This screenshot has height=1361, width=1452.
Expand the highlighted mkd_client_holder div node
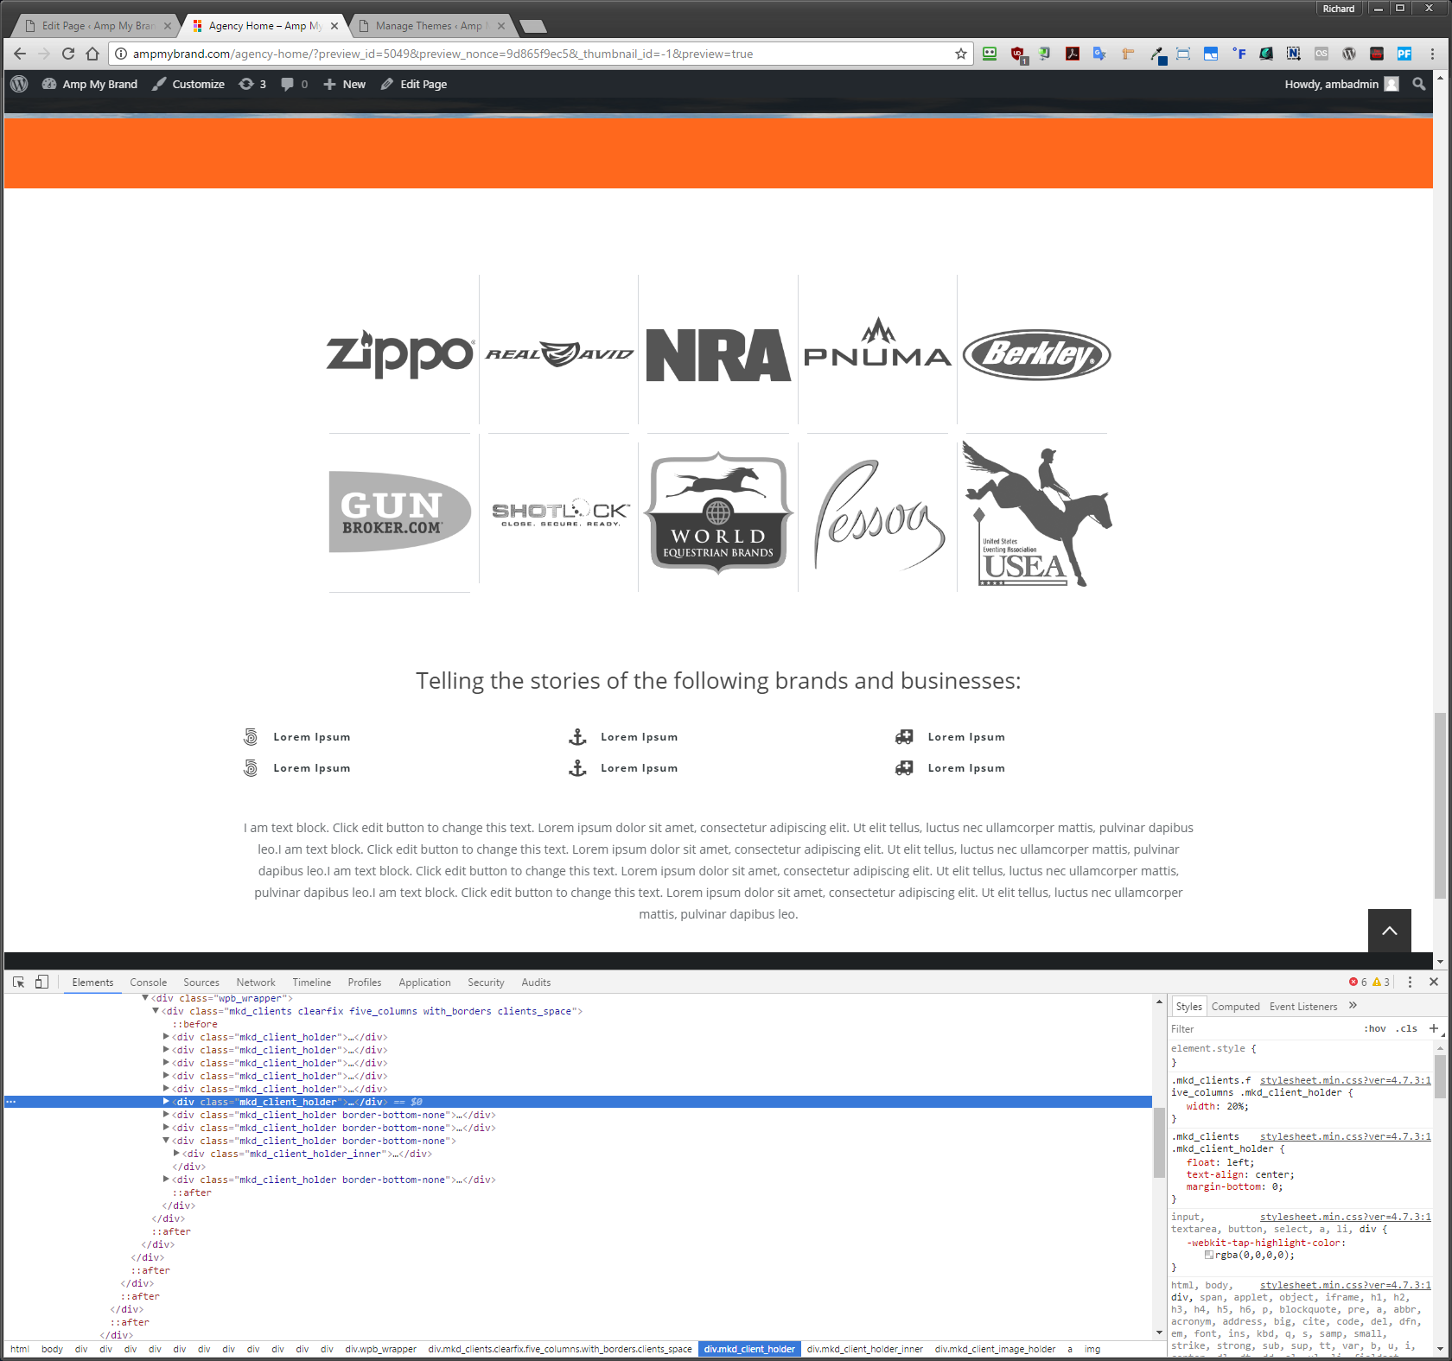166,1102
